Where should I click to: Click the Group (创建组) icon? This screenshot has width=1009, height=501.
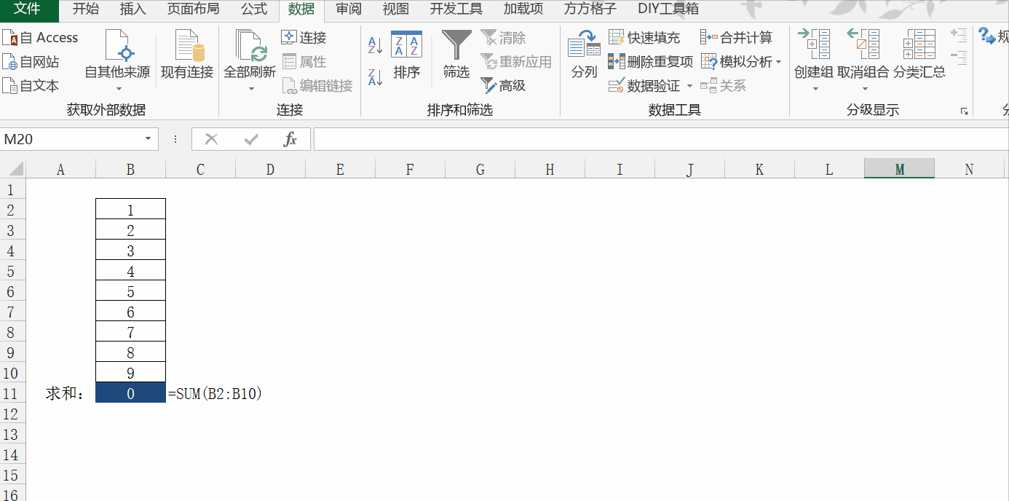[814, 45]
